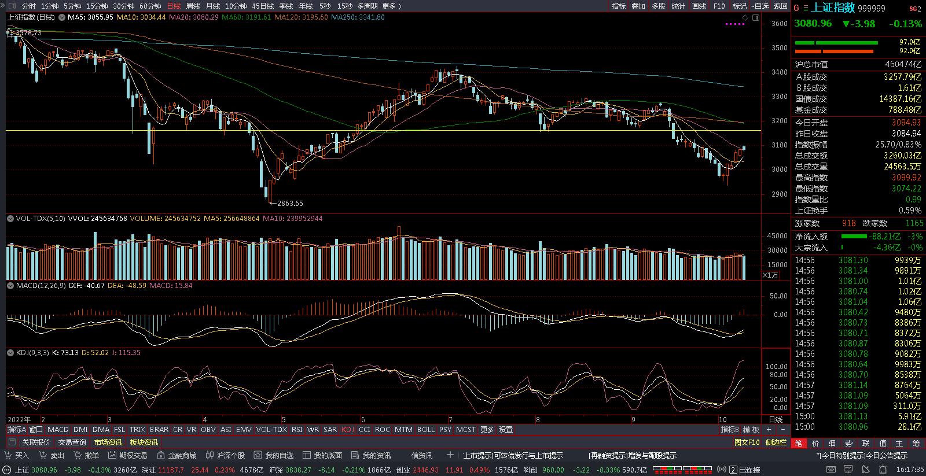This screenshot has width=926, height=476.
Task: Click the 2022年 timeline label
Action: coord(19,420)
